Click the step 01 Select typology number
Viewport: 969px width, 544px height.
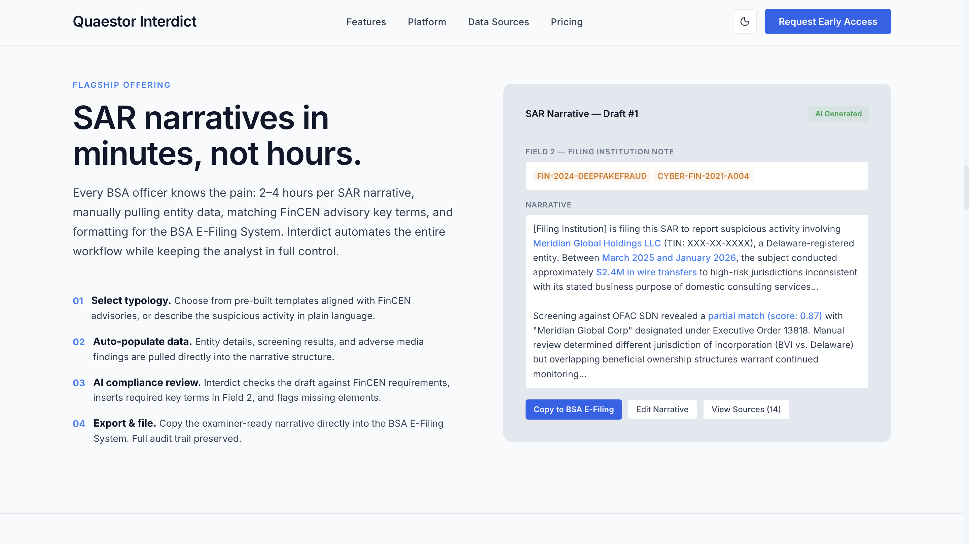[x=78, y=301]
